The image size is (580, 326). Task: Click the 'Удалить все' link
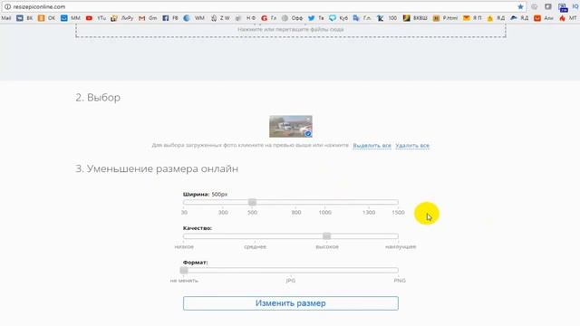[x=412, y=146]
